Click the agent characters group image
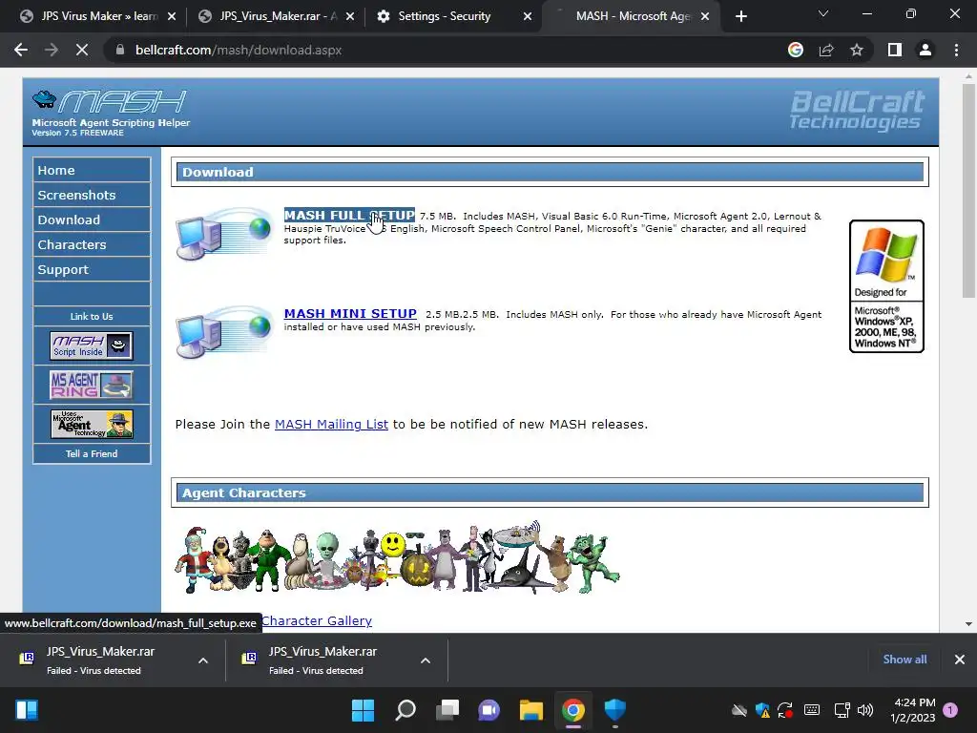Screen dimensions: 977x733 [397, 557]
